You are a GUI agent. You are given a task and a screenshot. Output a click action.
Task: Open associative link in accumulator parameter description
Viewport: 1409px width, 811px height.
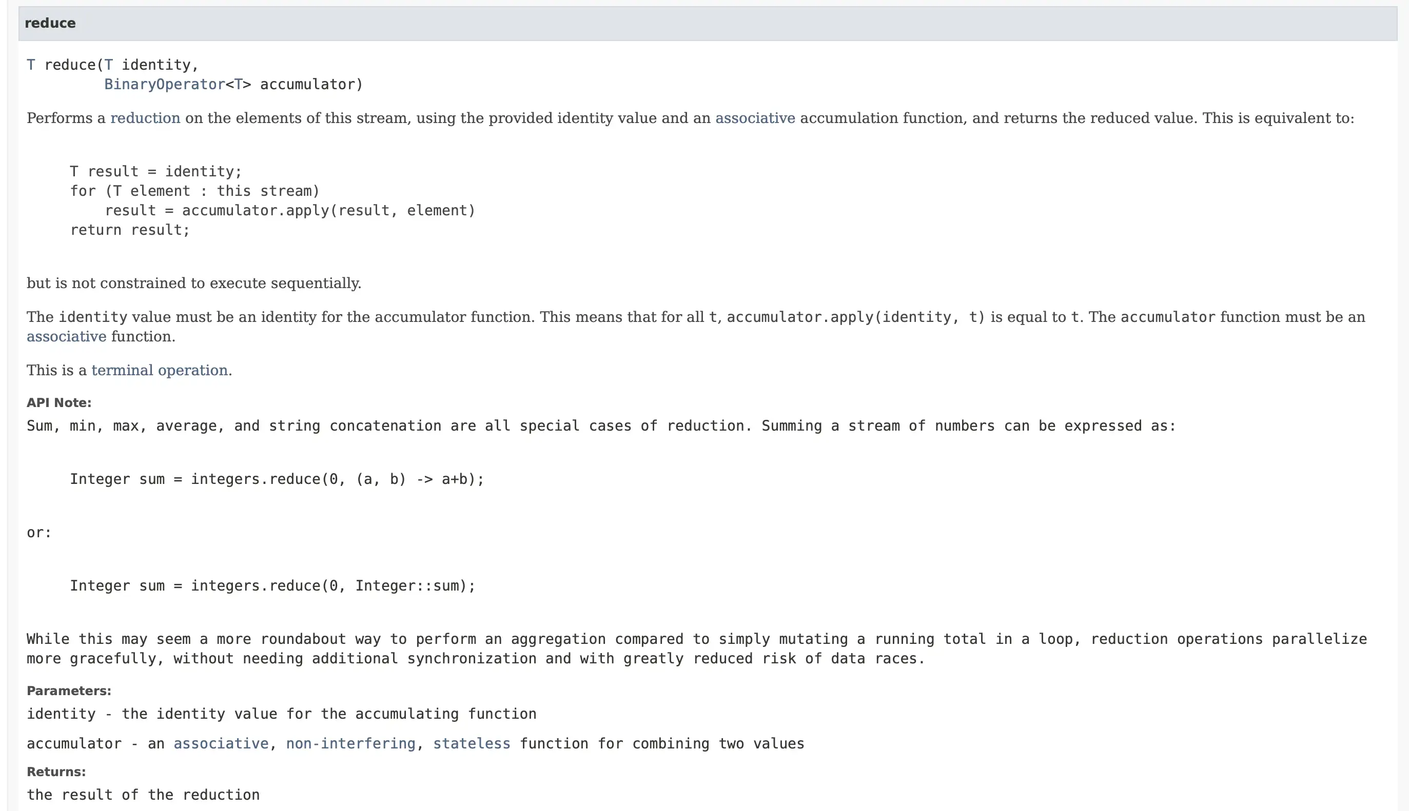point(221,744)
